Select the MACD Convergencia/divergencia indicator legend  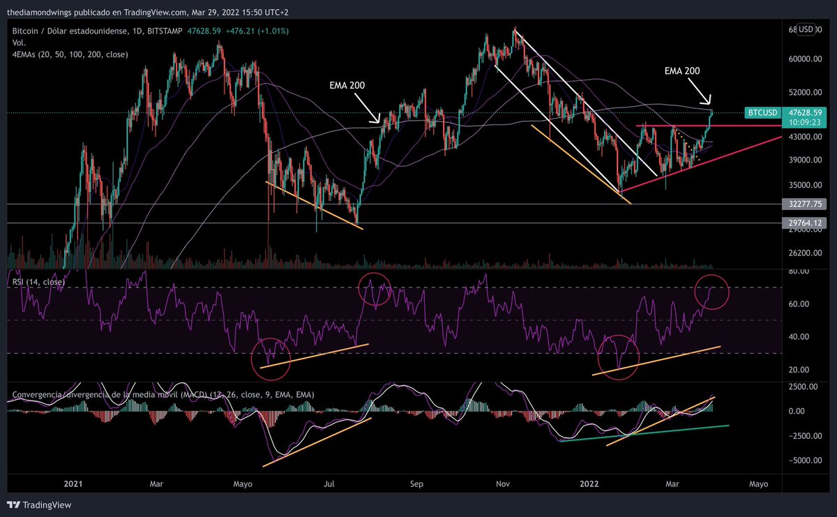[163, 395]
